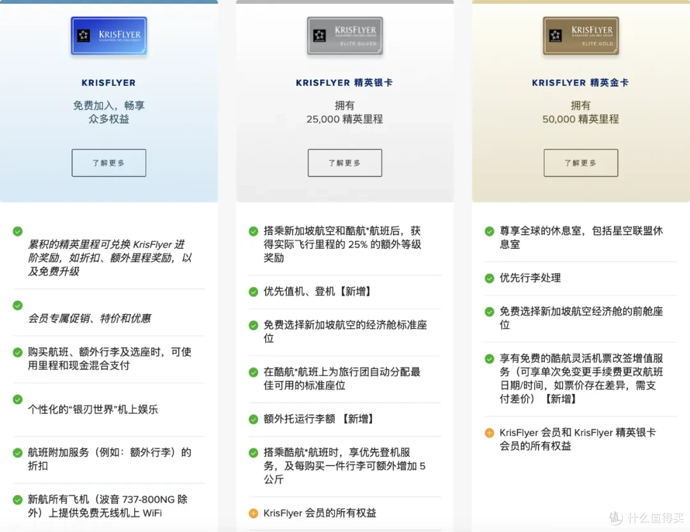Select text 免费加入，畅享众多权益
Image resolution: width=690 pixels, height=532 pixels.
[109, 113]
